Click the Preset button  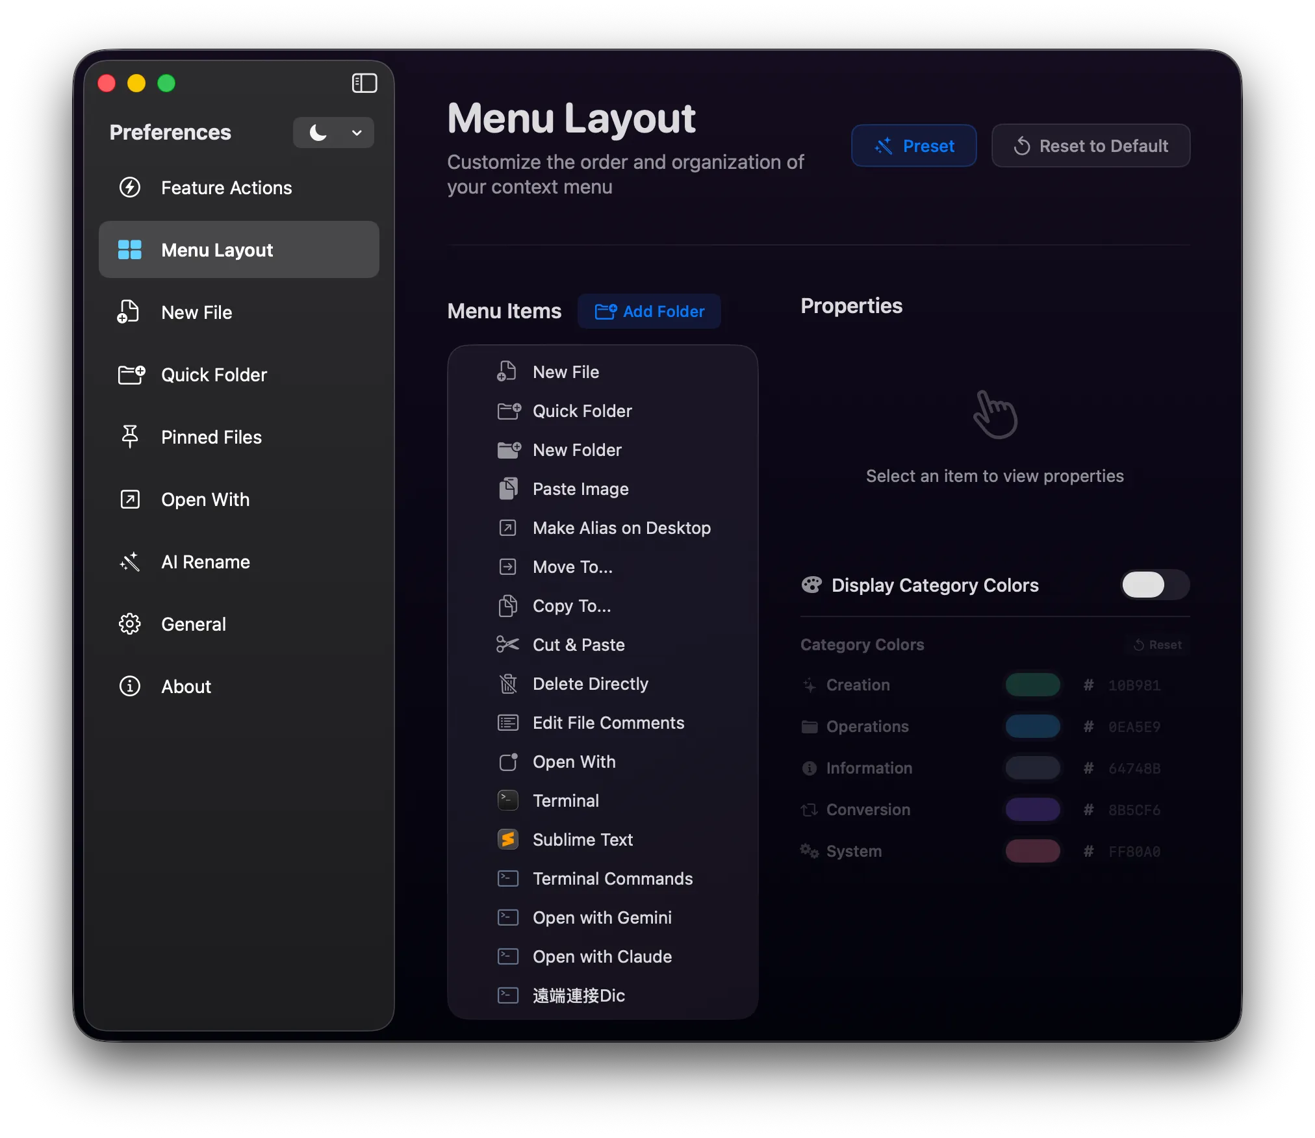[x=913, y=145]
